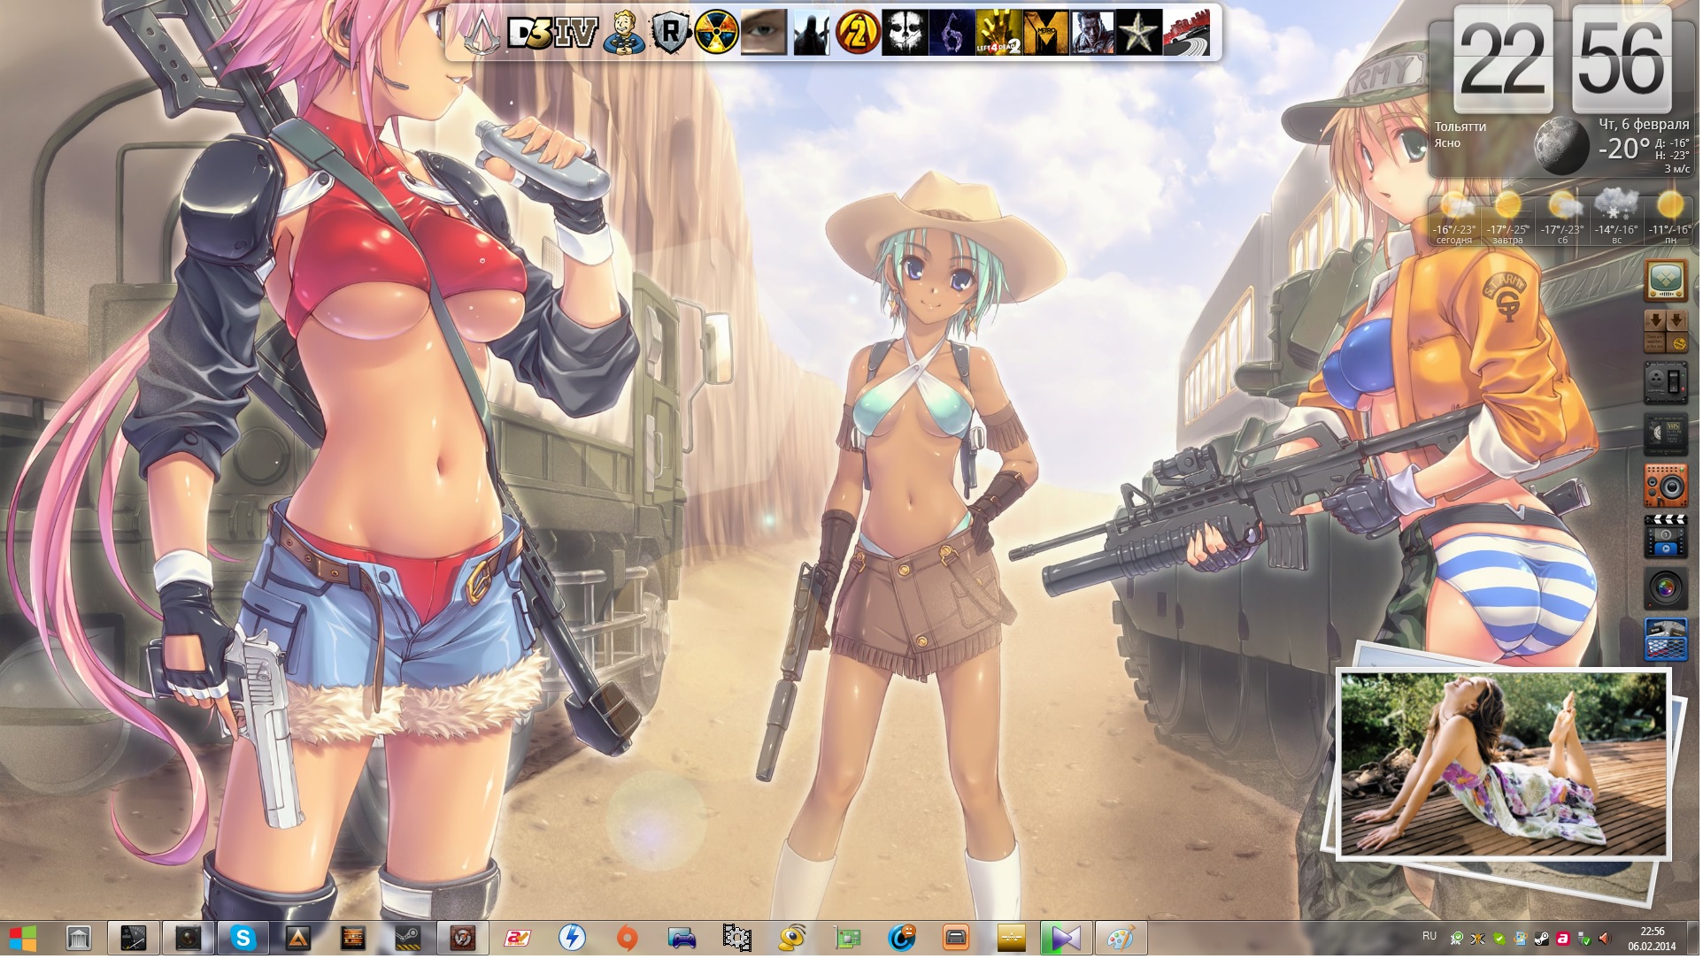Launch Origin from the taskbar

click(628, 940)
